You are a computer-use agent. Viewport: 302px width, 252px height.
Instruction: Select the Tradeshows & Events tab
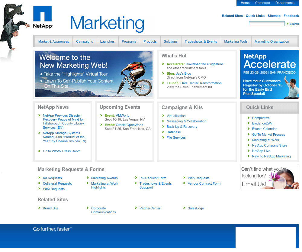coord(201,41)
